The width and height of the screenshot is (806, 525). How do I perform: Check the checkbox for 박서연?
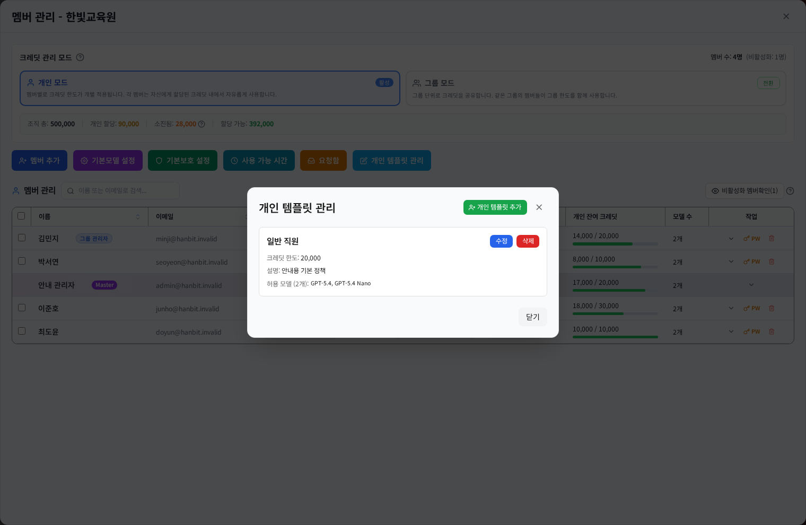22,261
